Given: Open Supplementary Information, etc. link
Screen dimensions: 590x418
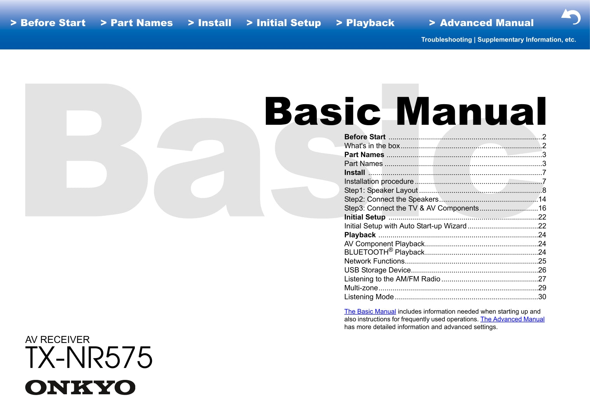Looking at the screenshot, I should click(x=526, y=40).
